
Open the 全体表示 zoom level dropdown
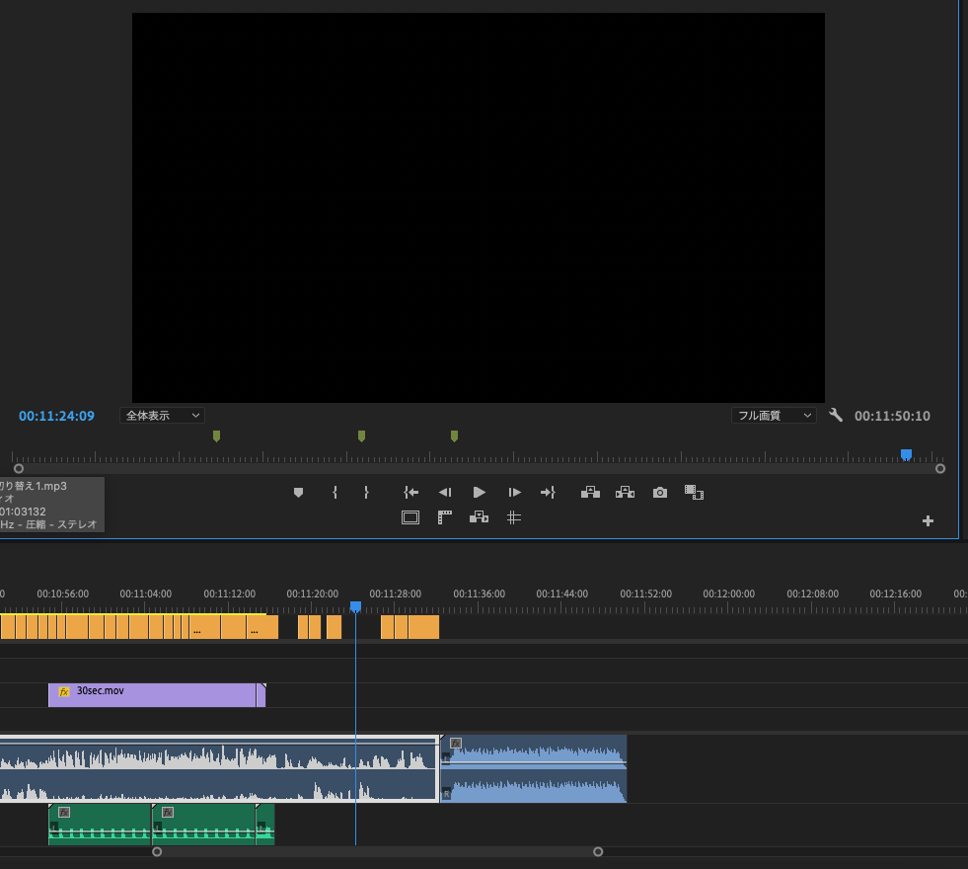(x=163, y=416)
